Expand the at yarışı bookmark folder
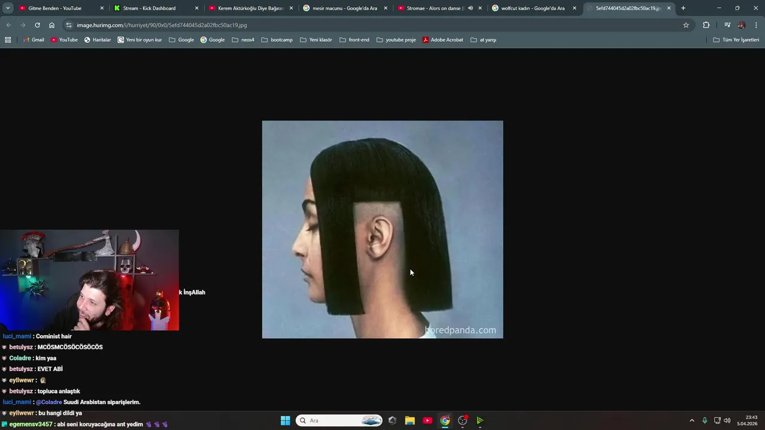 pyautogui.click(x=483, y=40)
